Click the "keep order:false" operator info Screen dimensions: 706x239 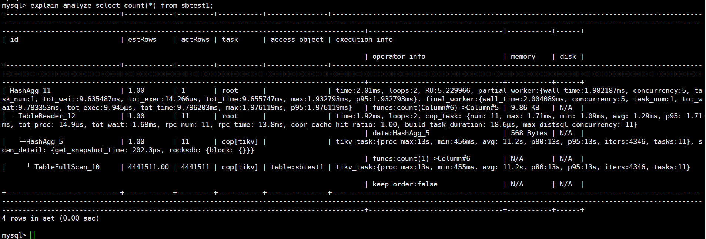[x=405, y=184]
